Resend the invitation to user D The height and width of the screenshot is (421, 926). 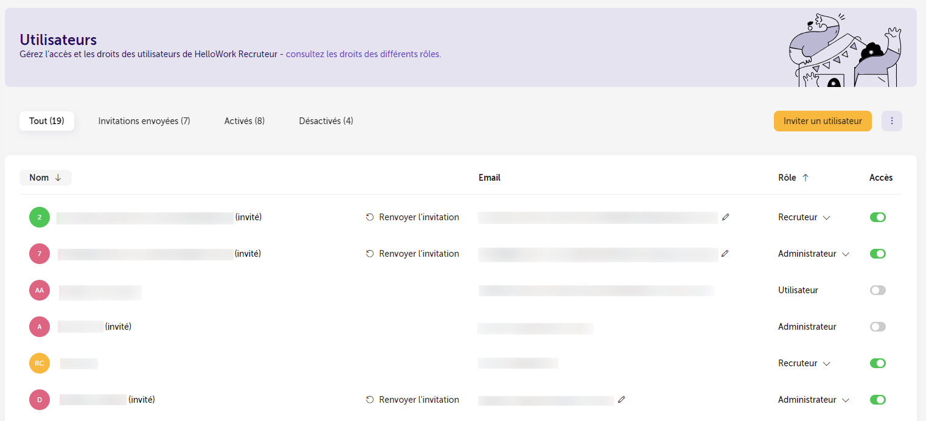(x=413, y=400)
